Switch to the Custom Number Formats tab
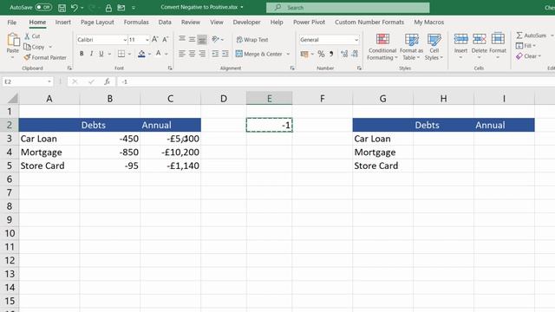This screenshot has width=555, height=312. point(369,22)
